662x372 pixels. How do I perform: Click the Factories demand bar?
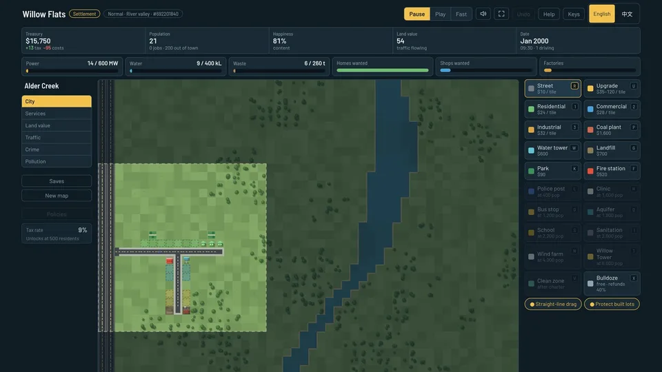click(x=590, y=67)
